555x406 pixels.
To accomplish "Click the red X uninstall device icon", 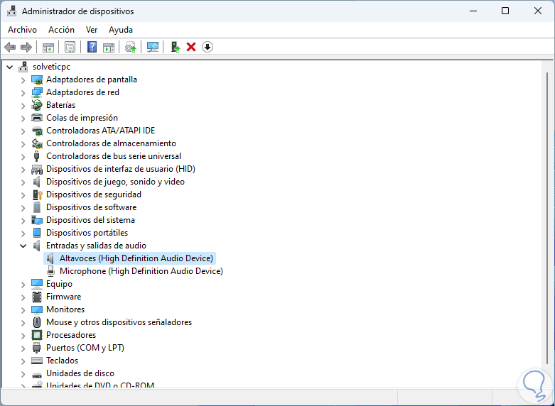I will click(x=191, y=47).
